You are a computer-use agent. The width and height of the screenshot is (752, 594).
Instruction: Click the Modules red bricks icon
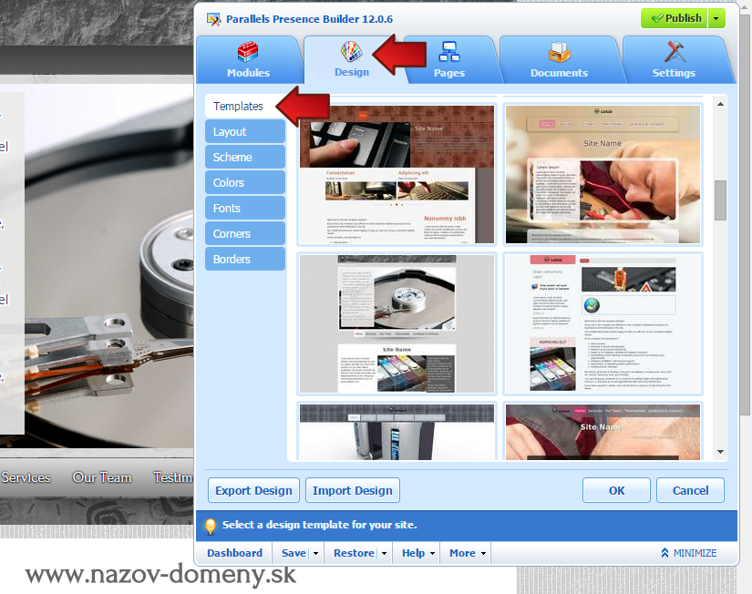point(248,52)
